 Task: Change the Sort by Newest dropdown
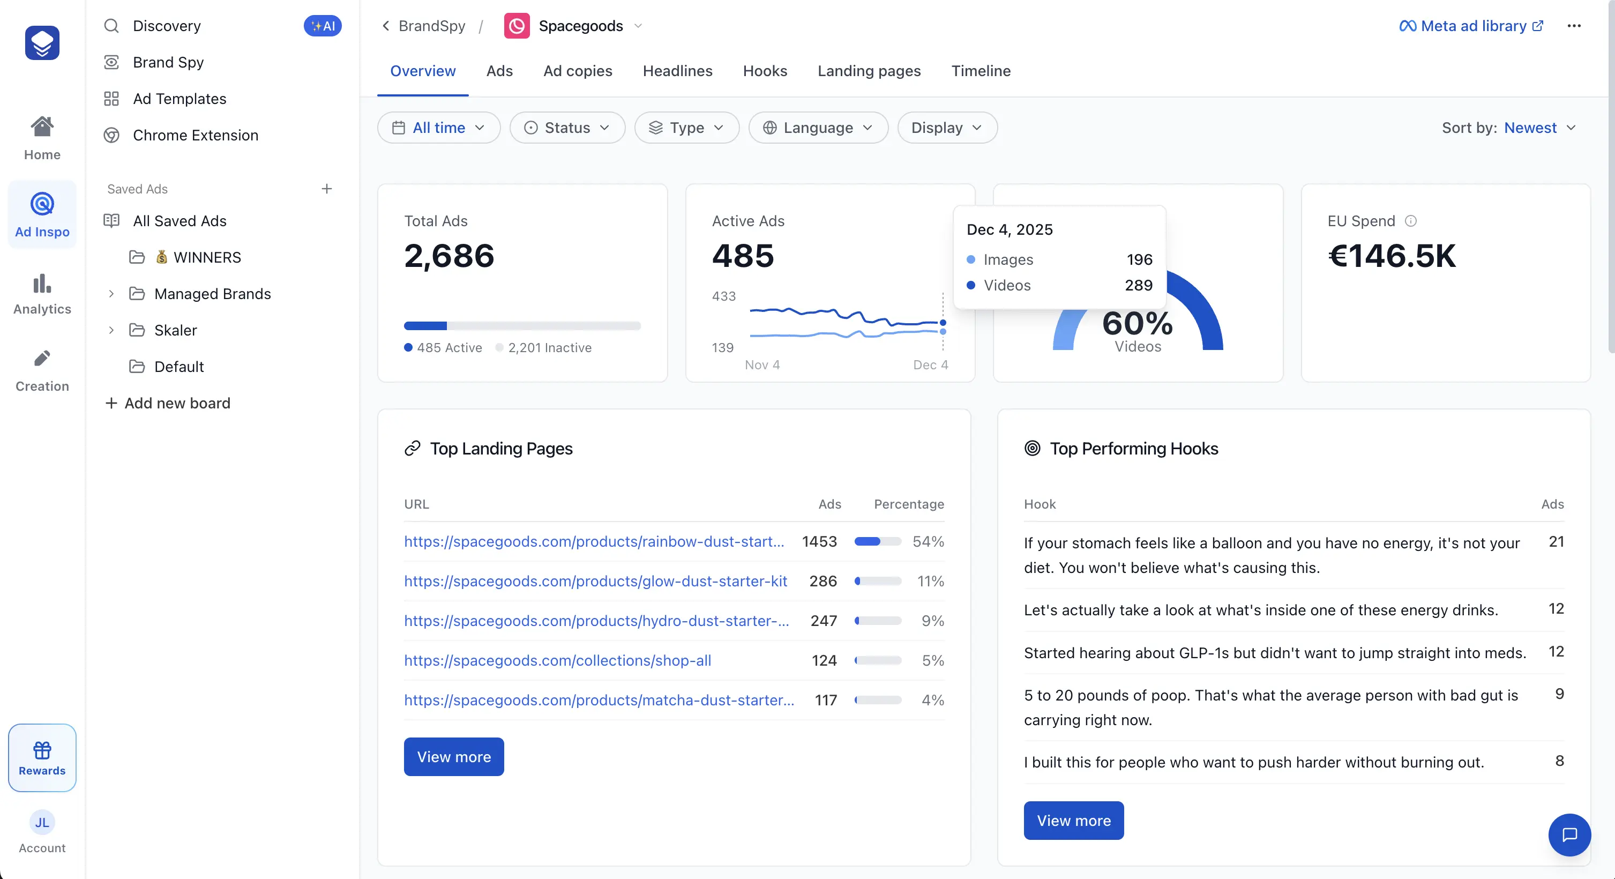1540,127
